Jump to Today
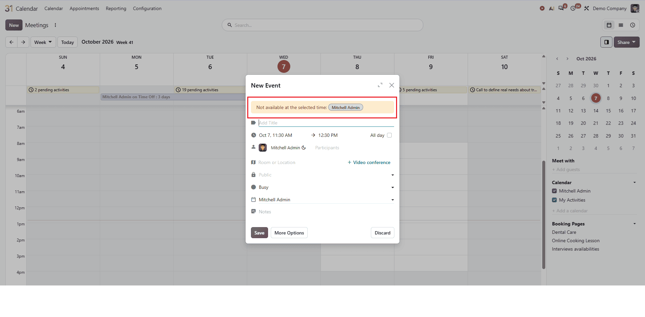The height and width of the screenshot is (317, 645). pyautogui.click(x=68, y=42)
